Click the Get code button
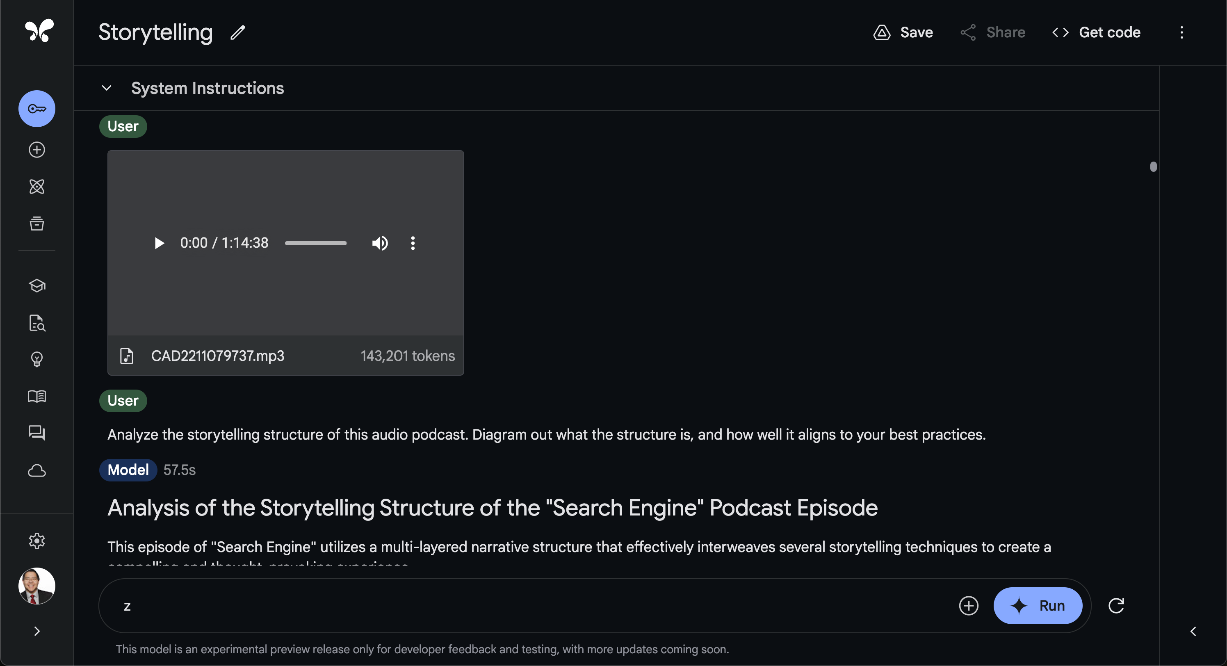Screen dimensions: 1227x666 1096,32
